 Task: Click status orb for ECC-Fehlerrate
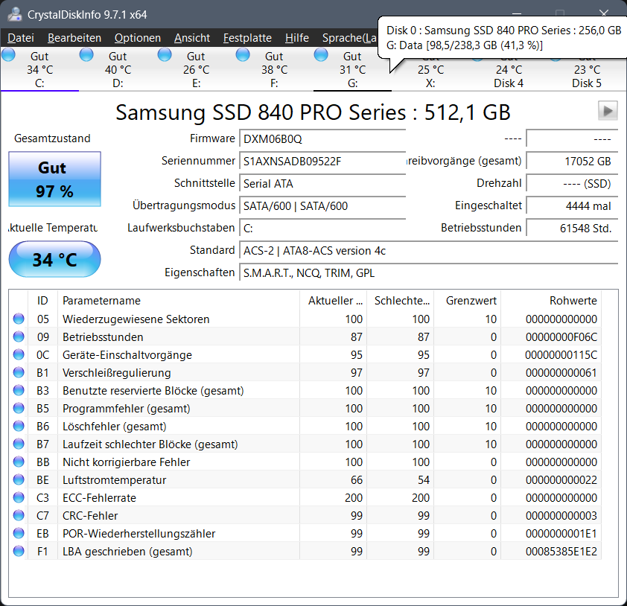tap(19, 497)
